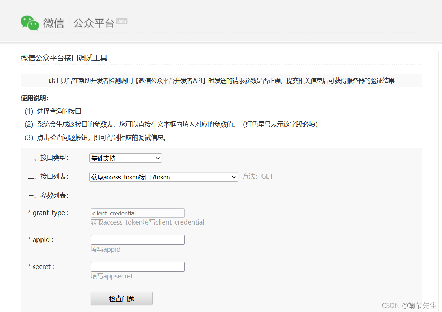Click the 使用说明: label
Viewport: 442px width, 312px height.
coord(35,98)
